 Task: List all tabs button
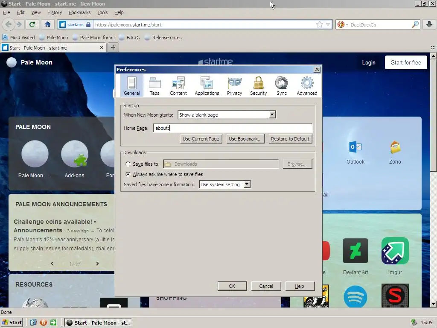pyautogui.click(x=433, y=47)
